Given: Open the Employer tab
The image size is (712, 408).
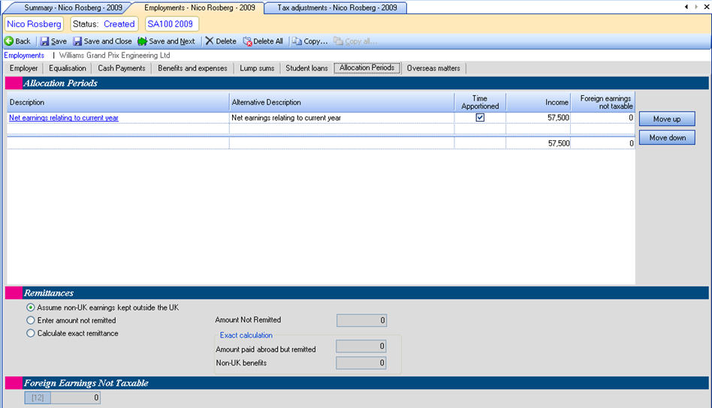Looking at the screenshot, I should click(x=23, y=68).
